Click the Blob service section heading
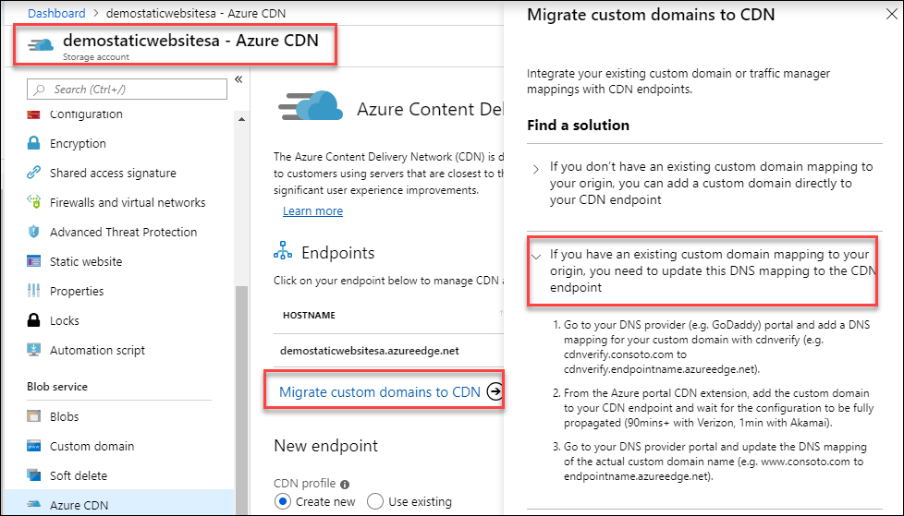Image resolution: width=904 pixels, height=516 pixels. (x=57, y=387)
